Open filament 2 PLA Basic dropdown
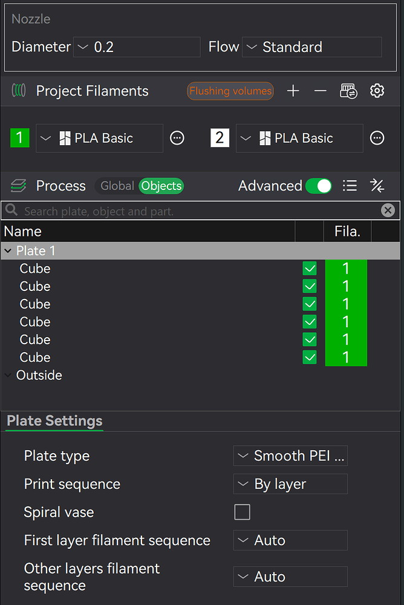404x605 pixels. (299, 138)
